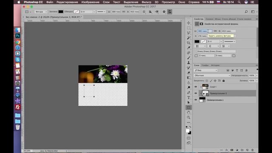
Task: Open stroke alignment dropdown in Properties
Action: tap(200, 46)
